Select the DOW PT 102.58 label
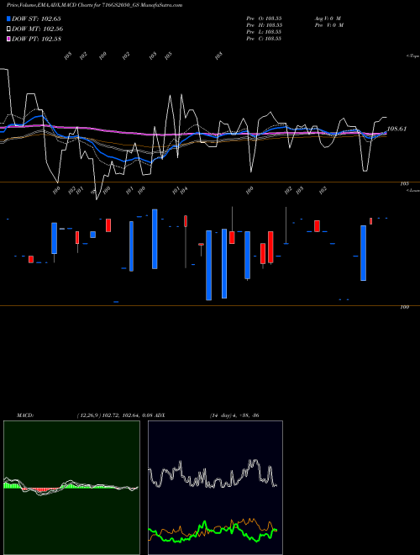The height and width of the screenshot is (555, 420). pos(36,39)
